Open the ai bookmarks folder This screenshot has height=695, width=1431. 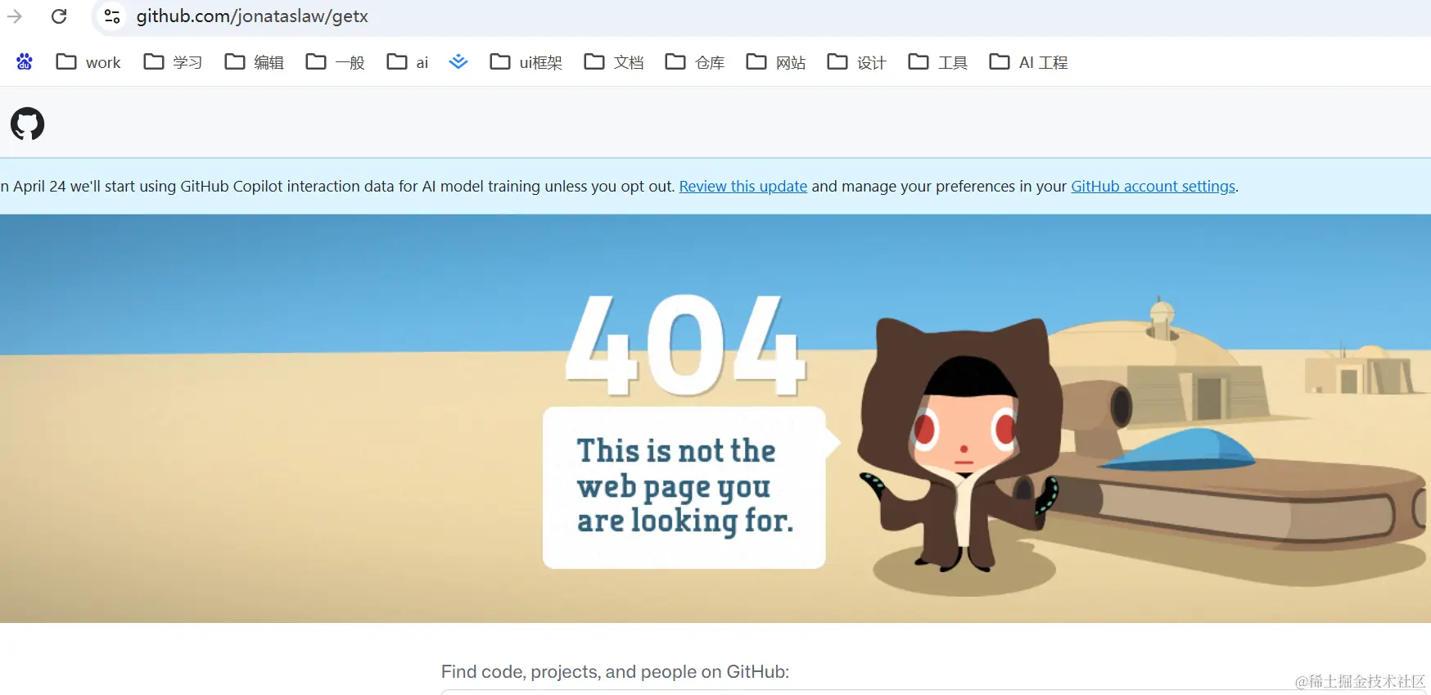pos(408,62)
